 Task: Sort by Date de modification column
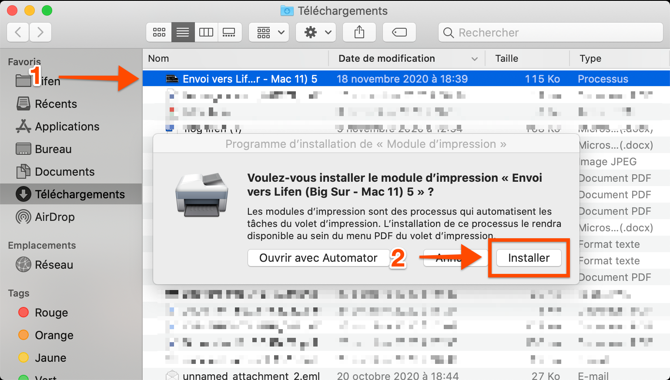point(387,58)
